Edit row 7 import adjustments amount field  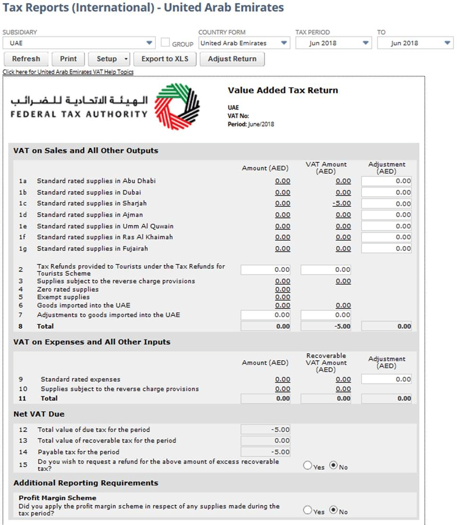265,315
